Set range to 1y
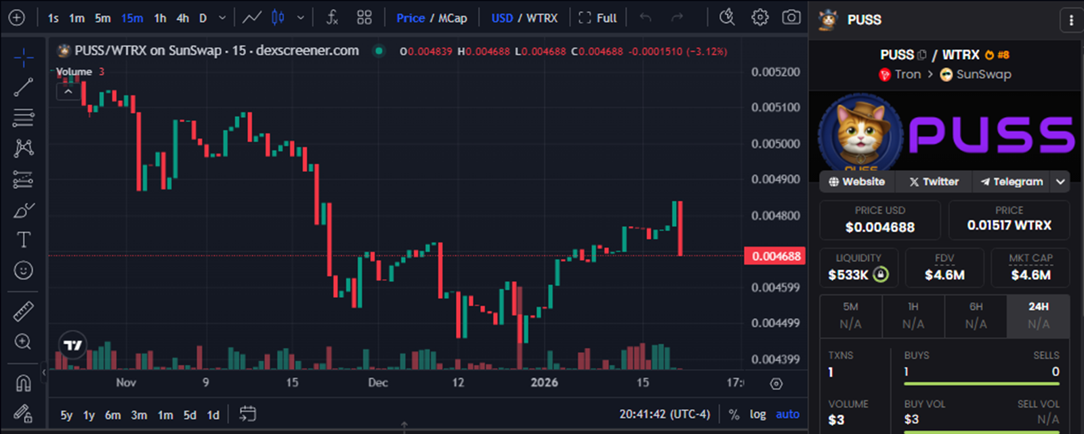1084x434 pixels. [89, 415]
